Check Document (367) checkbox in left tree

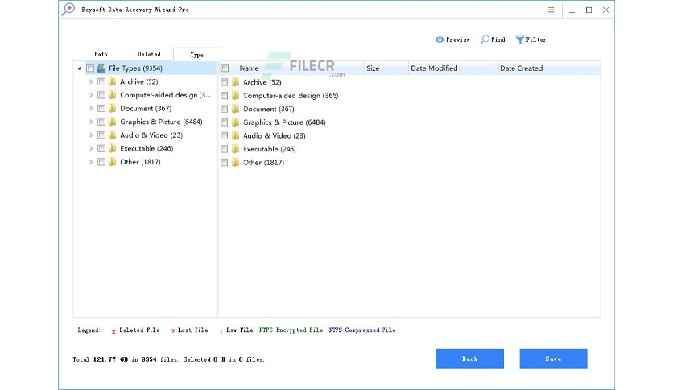(101, 108)
